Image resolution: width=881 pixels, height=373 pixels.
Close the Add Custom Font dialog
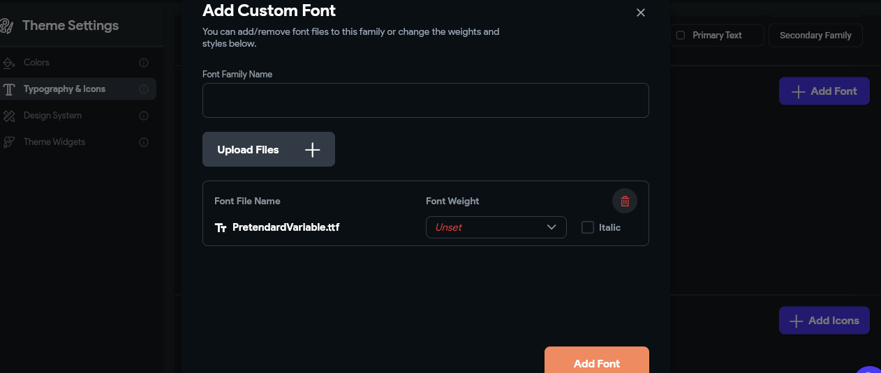click(641, 13)
